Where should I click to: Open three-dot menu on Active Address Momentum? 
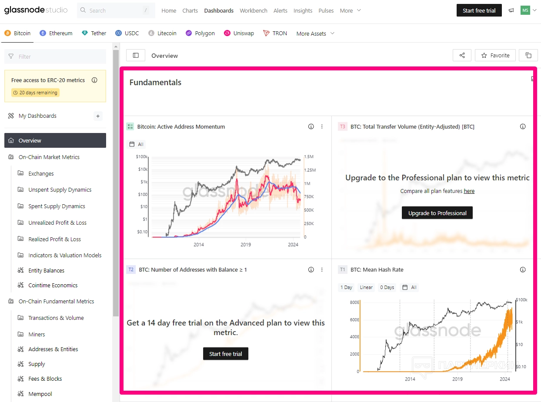322,127
